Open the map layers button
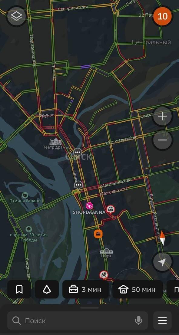 tap(16, 16)
